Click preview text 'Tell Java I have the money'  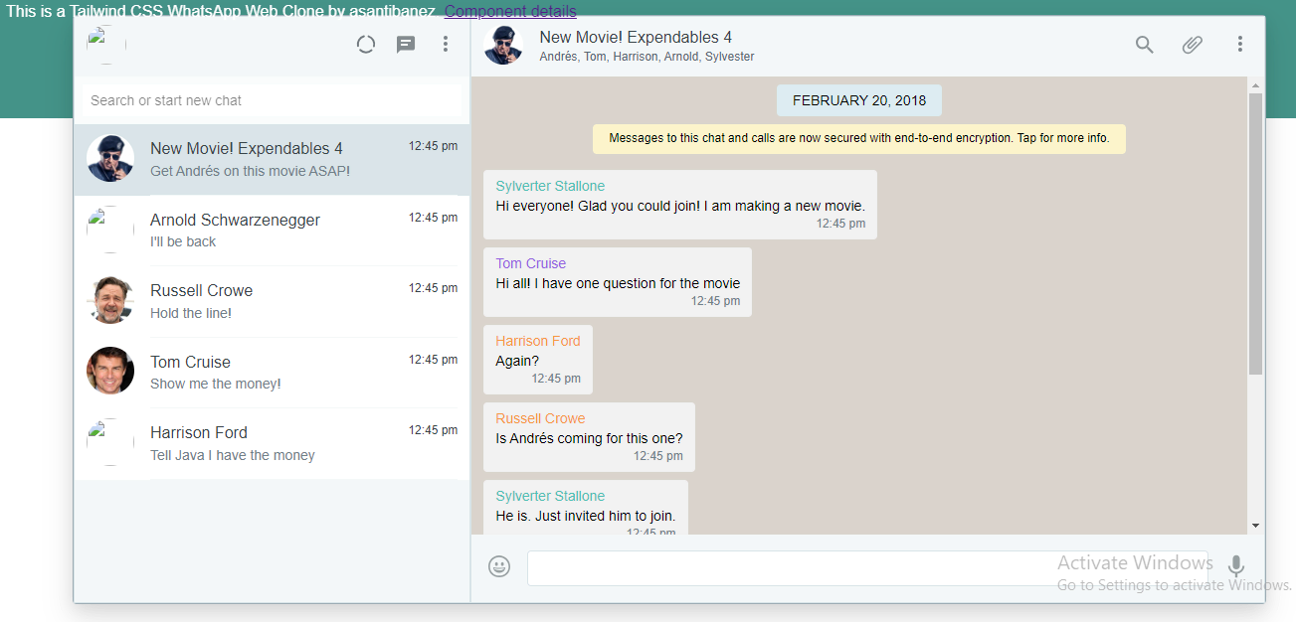(233, 455)
